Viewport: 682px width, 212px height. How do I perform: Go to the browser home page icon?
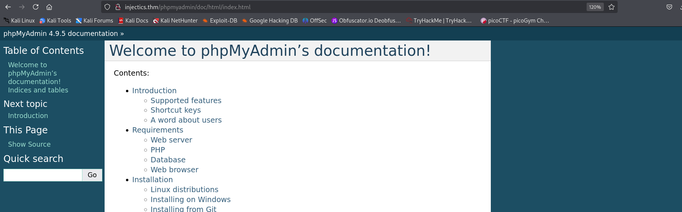pos(49,7)
